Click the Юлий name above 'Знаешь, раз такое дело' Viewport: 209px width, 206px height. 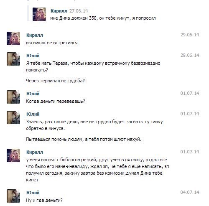pos(33,114)
